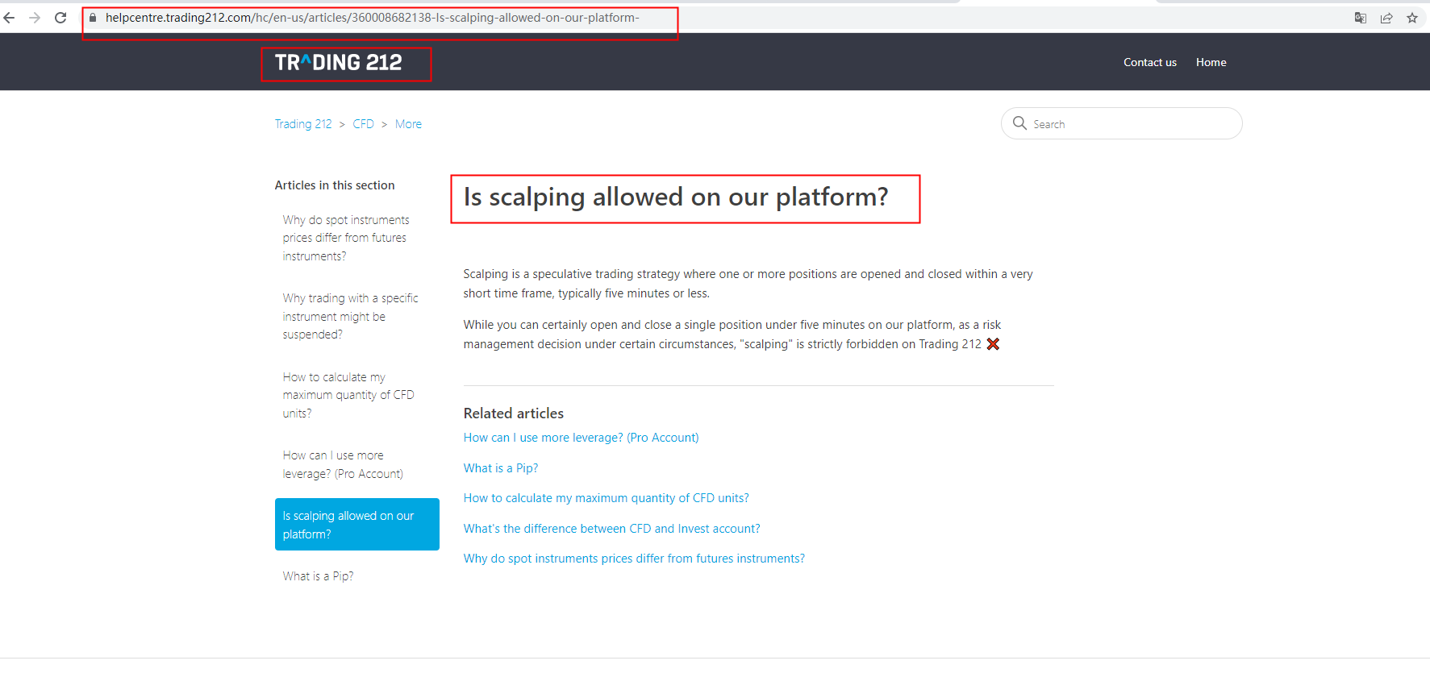Select the highlighted scalping sidebar article
The height and width of the screenshot is (698, 1430).
(357, 525)
